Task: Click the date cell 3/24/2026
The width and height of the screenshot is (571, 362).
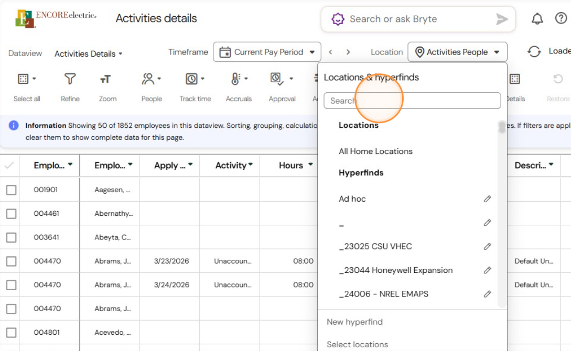Action: tap(171, 284)
